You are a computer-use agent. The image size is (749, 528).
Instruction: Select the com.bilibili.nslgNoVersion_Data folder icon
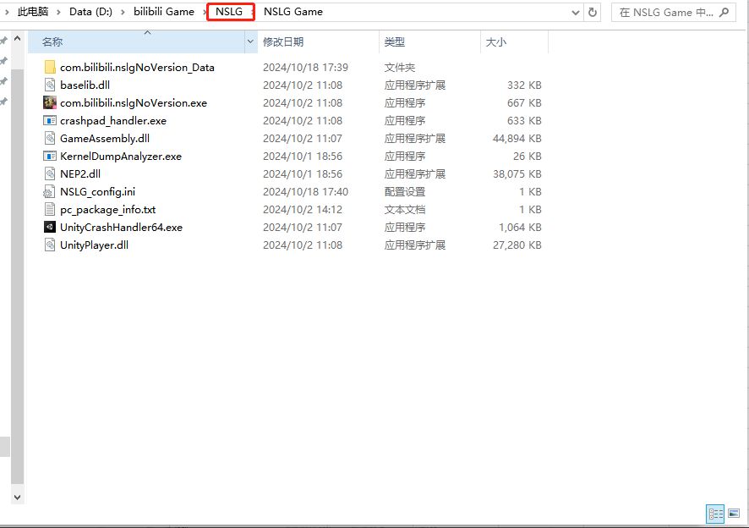click(50, 68)
